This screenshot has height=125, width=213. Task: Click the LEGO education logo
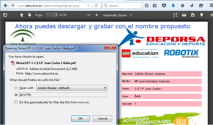(140, 53)
